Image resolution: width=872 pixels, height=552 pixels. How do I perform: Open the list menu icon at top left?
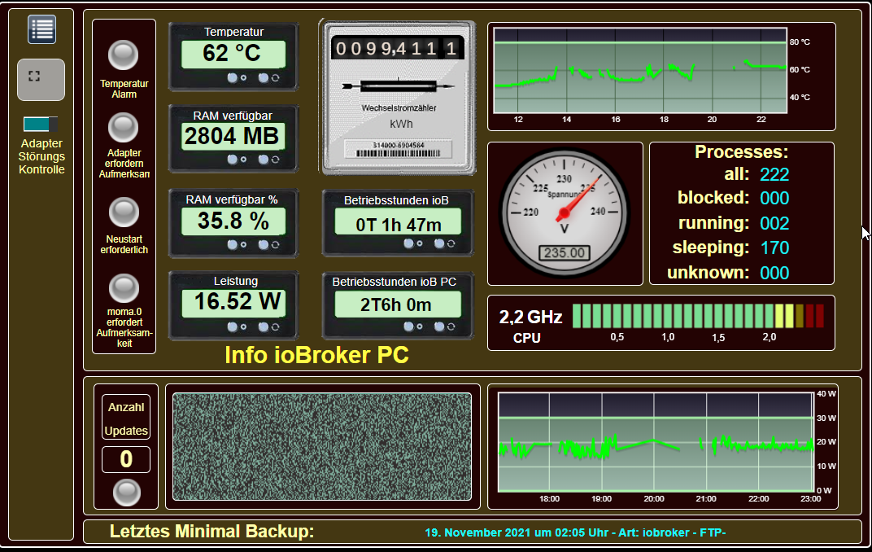pyautogui.click(x=41, y=29)
